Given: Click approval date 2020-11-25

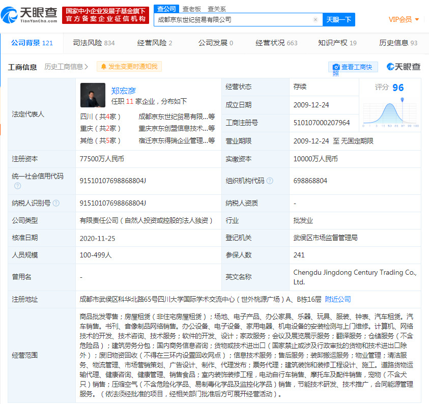Looking at the screenshot, I should pyautogui.click(x=97, y=239).
